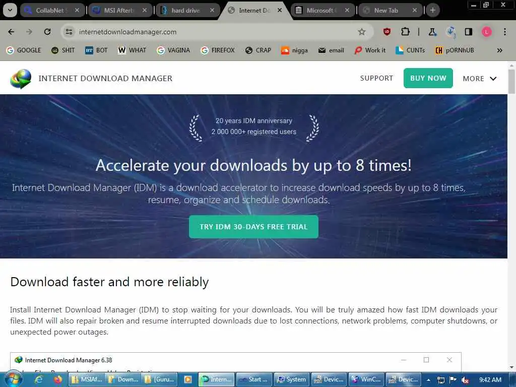Open the Extensions puzzle menu
This screenshot has height=387, width=516.
405,32
